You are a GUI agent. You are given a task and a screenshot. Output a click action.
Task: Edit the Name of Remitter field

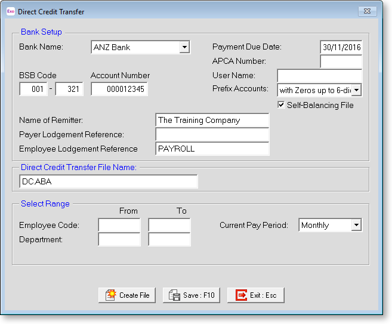point(212,120)
